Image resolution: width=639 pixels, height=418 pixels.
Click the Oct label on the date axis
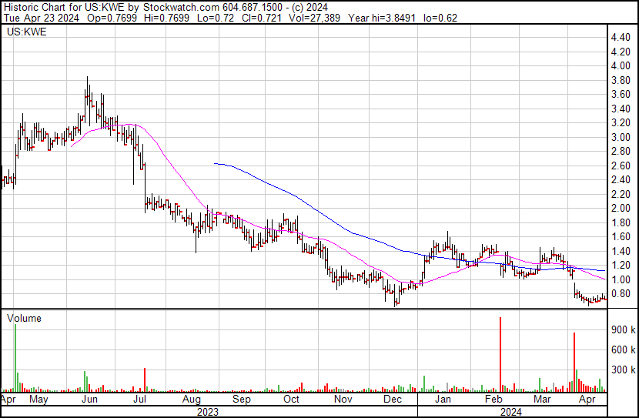[291, 400]
